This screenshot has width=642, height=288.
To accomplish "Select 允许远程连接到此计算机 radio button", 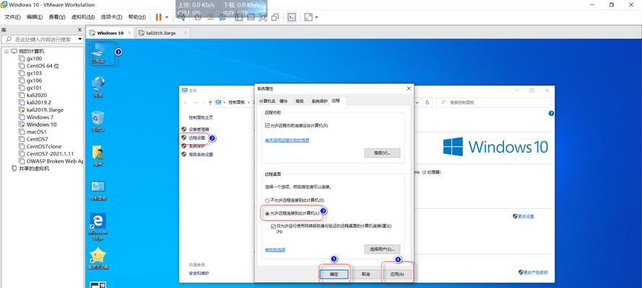I will 267,213.
